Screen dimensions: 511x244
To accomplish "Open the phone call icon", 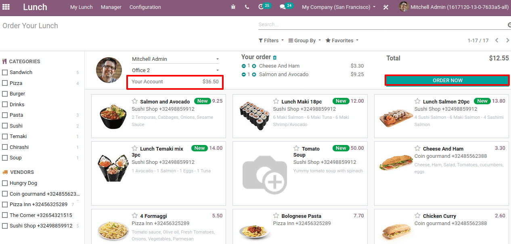I will coord(247,7).
